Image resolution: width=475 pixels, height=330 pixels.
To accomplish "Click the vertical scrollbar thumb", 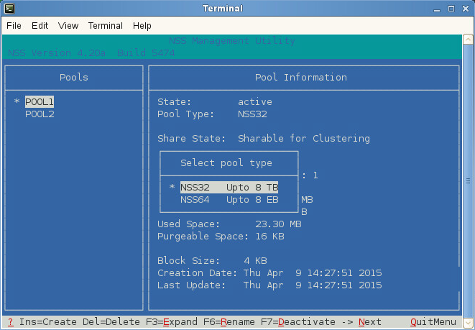I will pos(468,181).
